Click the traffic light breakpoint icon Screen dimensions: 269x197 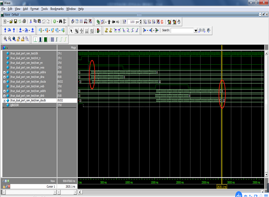98,31
